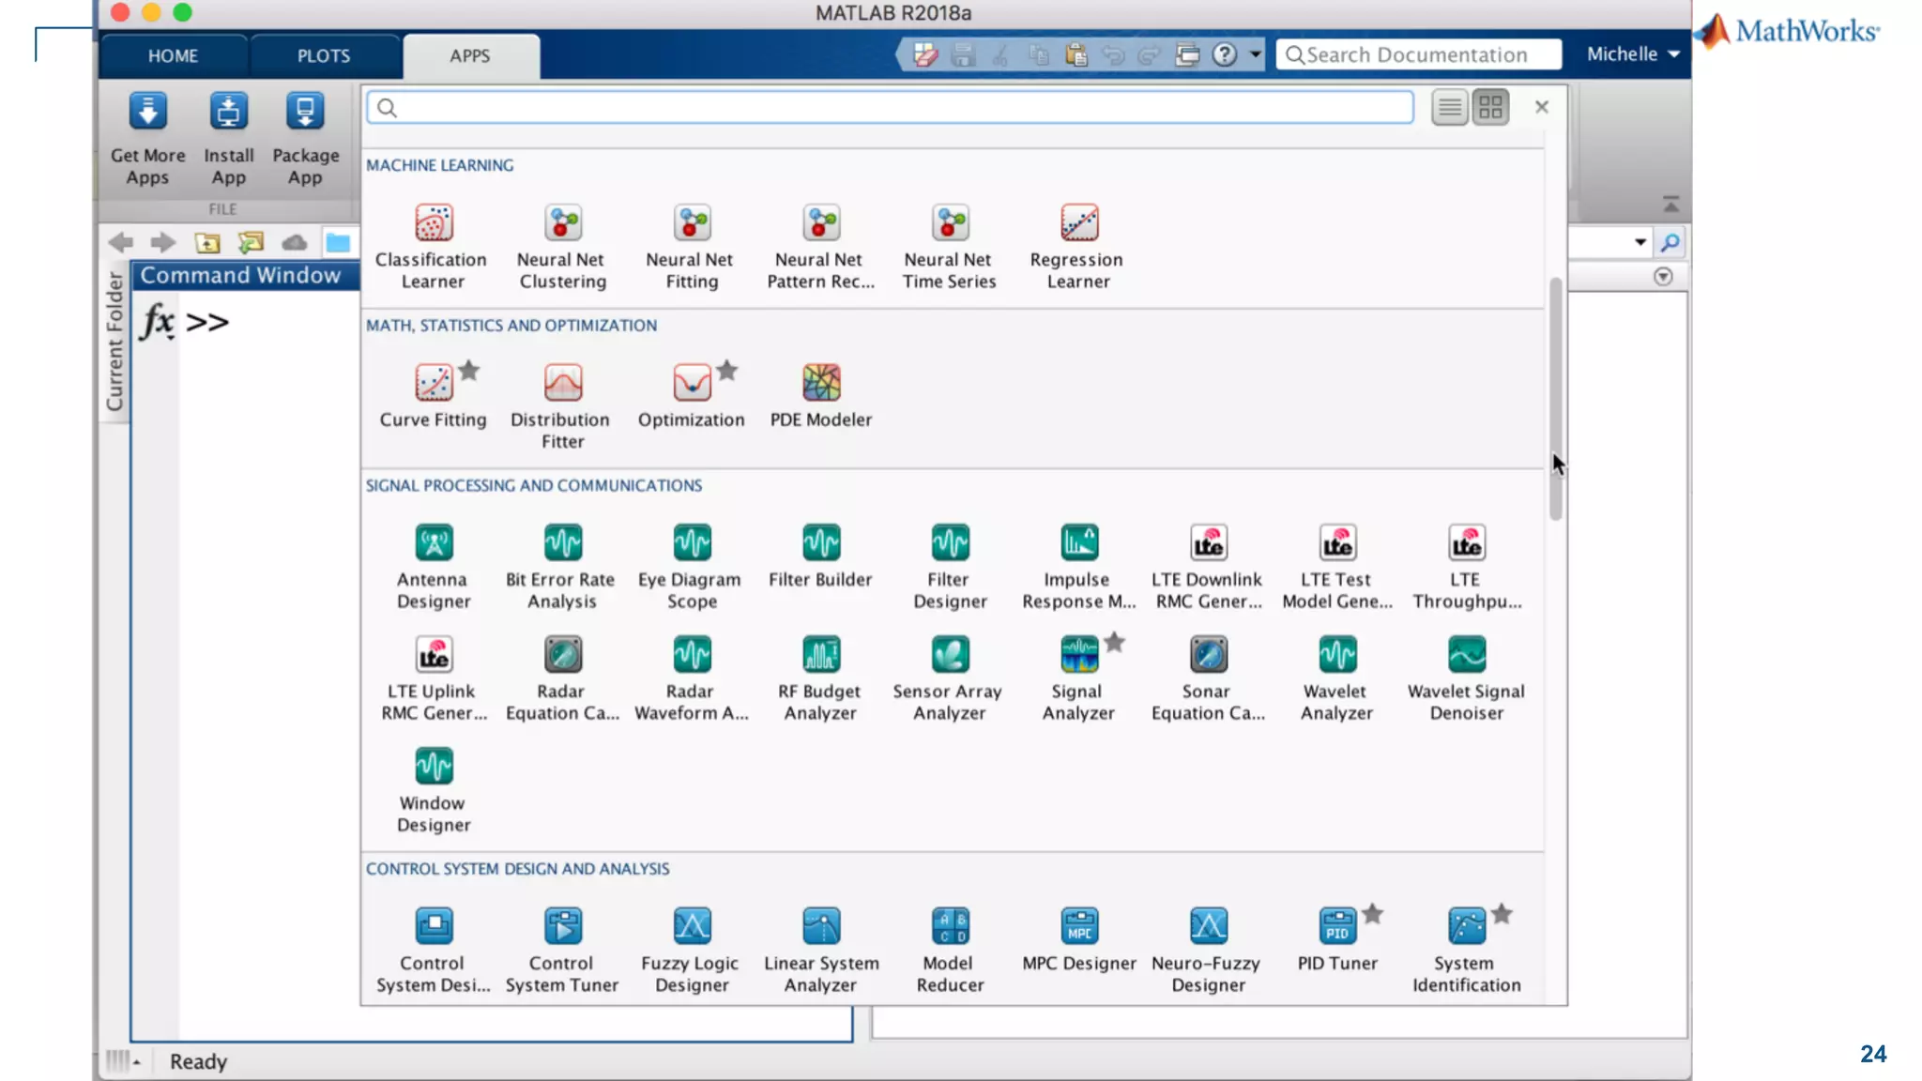Launch Wavelet Signal Denoiser app

[1467, 678]
